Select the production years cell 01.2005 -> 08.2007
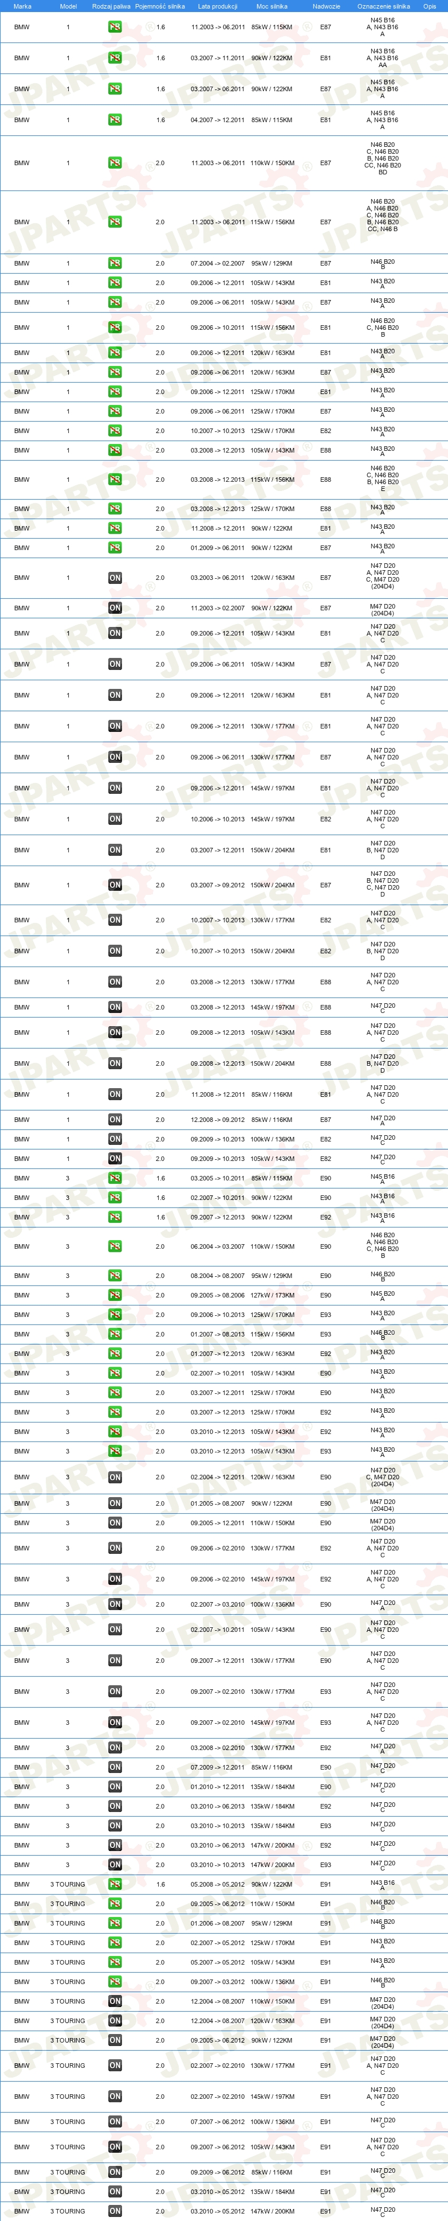The height and width of the screenshot is (2221, 448). tap(217, 1503)
